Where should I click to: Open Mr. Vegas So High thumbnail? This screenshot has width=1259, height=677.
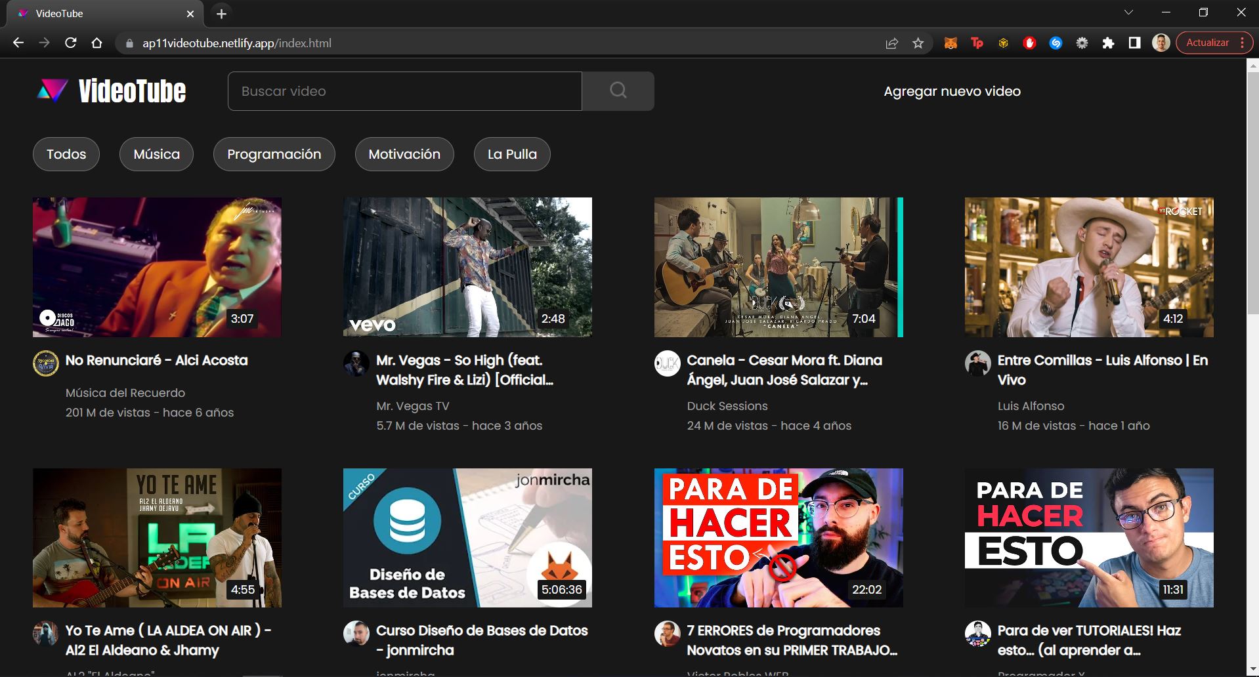pos(467,267)
